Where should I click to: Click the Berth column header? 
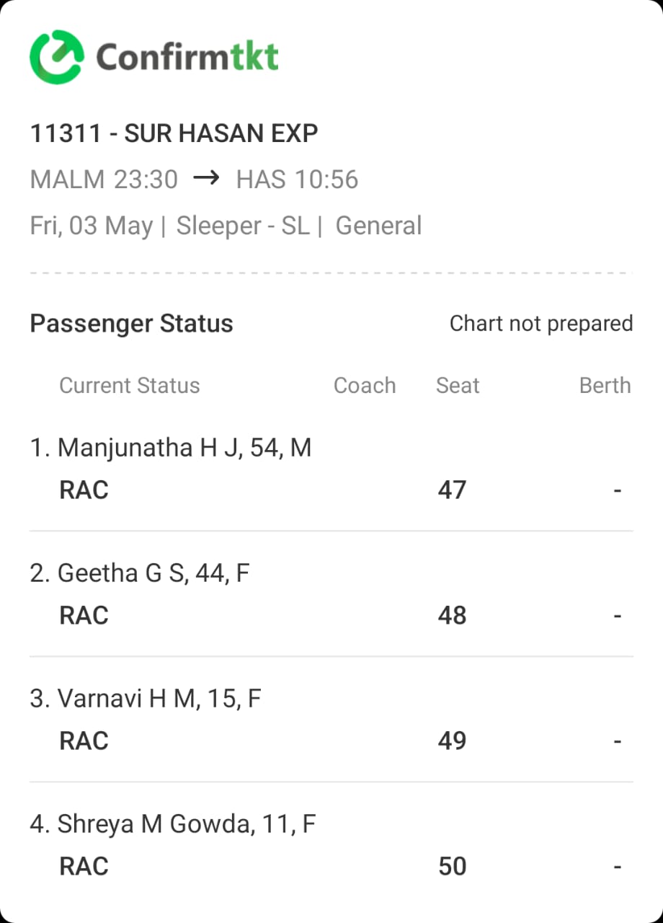click(x=605, y=386)
